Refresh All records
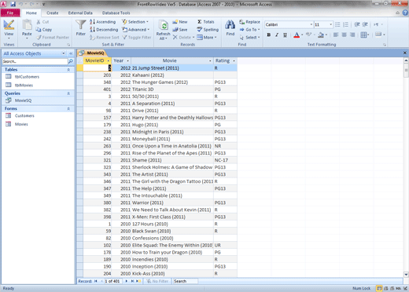The height and width of the screenshot is (292, 409). point(163,30)
